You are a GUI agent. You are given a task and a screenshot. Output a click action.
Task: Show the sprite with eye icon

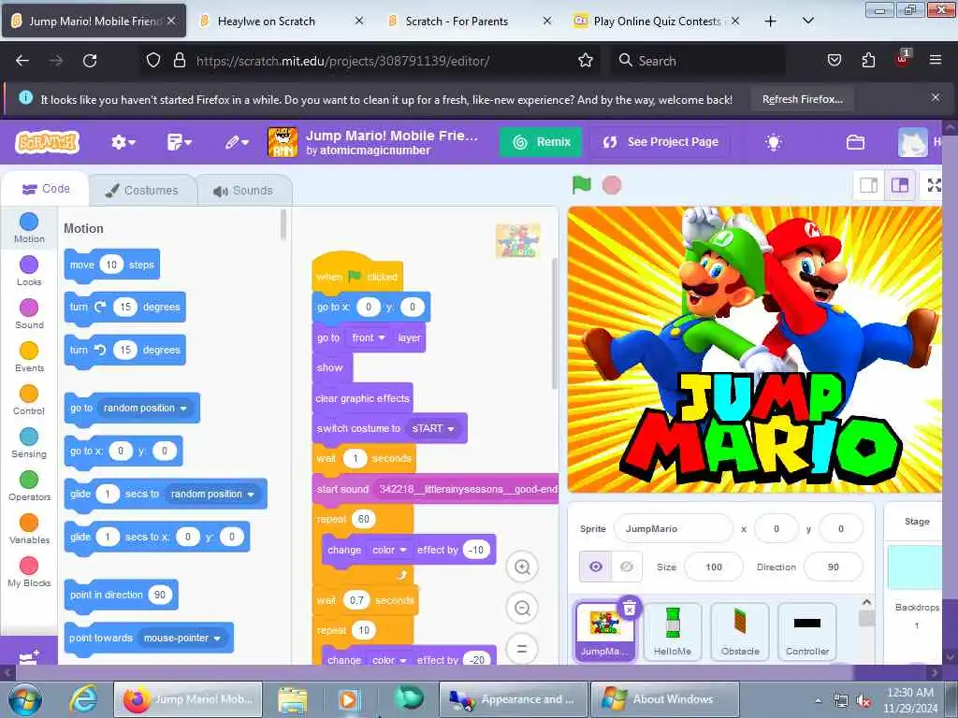595,567
